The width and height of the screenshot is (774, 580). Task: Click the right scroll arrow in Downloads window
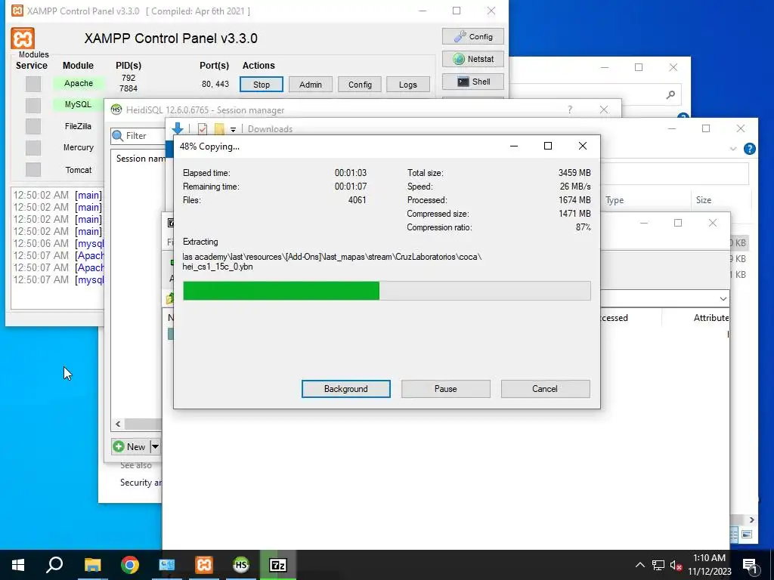(752, 520)
